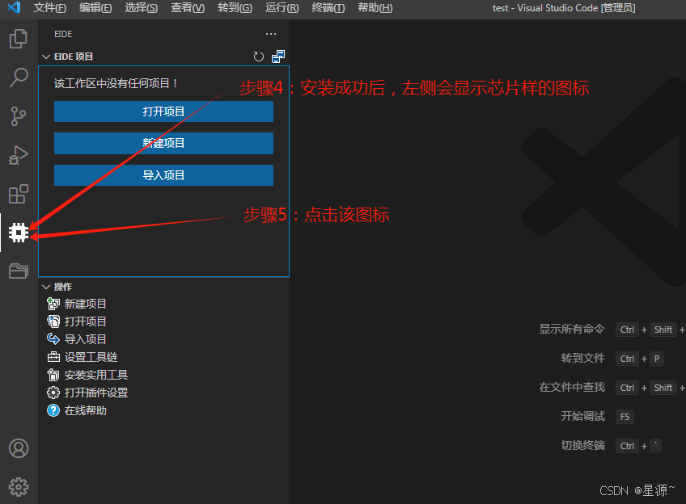Open the 转到(G) menu
Image resolution: width=686 pixels, height=504 pixels.
coord(235,8)
